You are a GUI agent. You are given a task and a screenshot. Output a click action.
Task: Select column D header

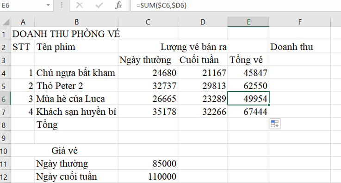click(203, 22)
